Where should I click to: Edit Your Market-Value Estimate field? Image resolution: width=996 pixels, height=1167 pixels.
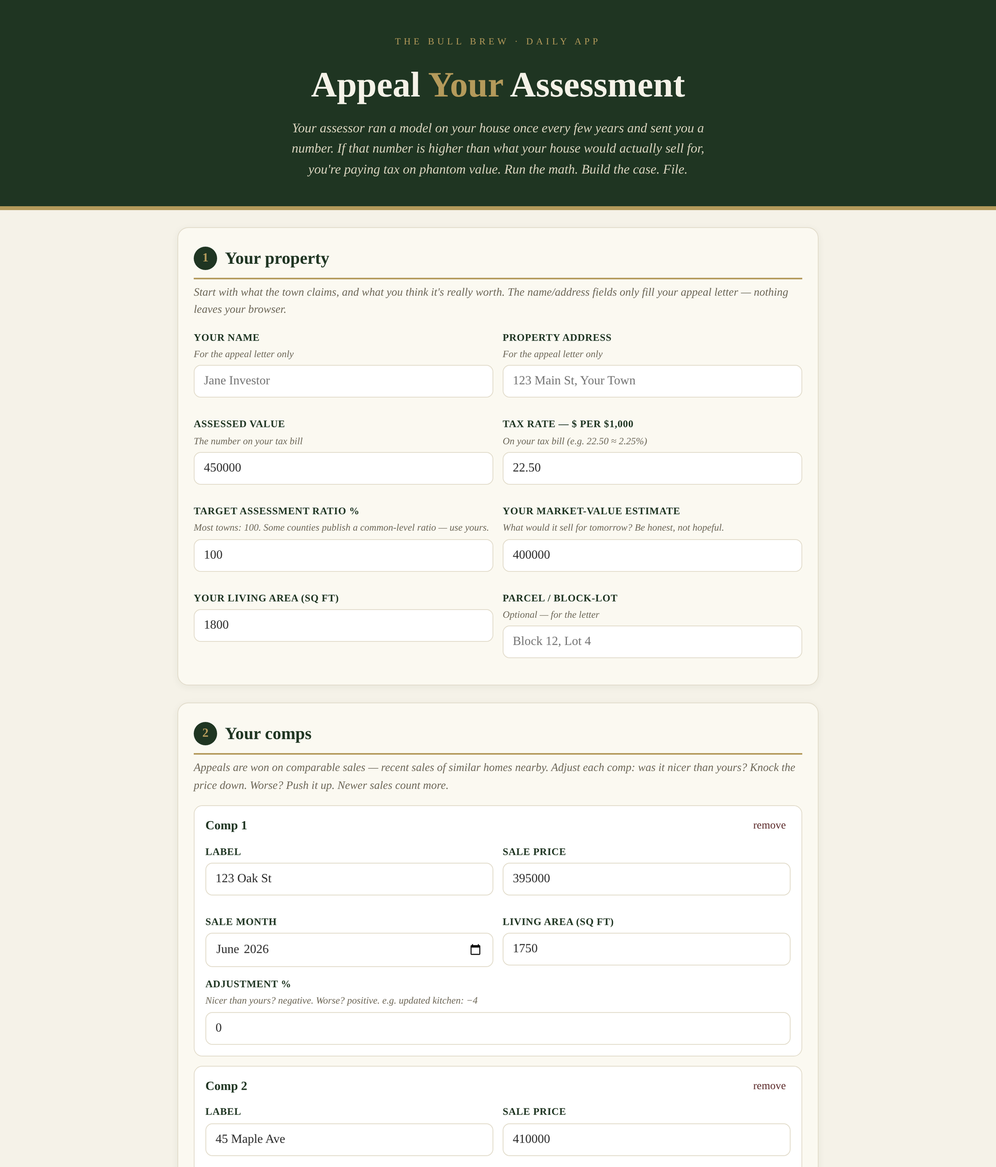click(652, 555)
